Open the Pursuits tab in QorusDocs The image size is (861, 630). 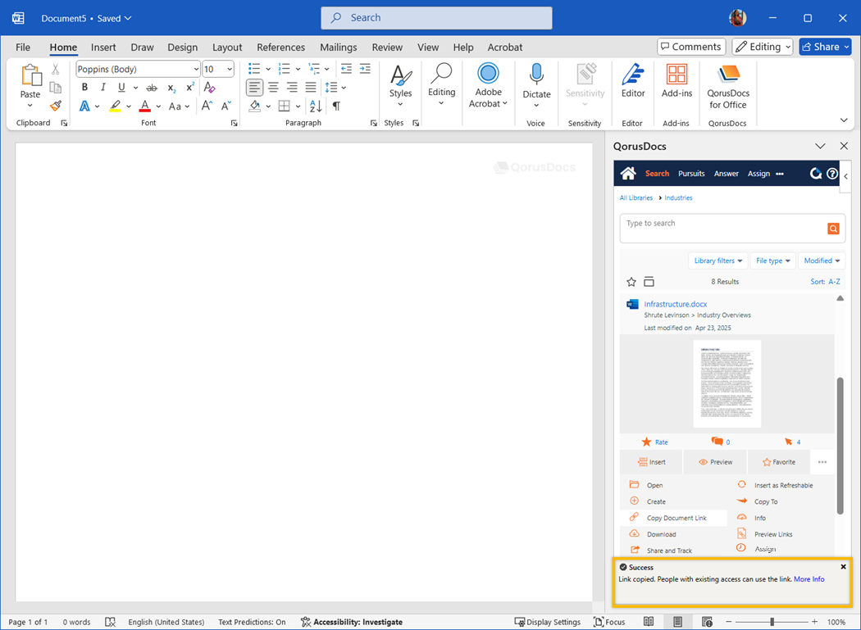691,174
